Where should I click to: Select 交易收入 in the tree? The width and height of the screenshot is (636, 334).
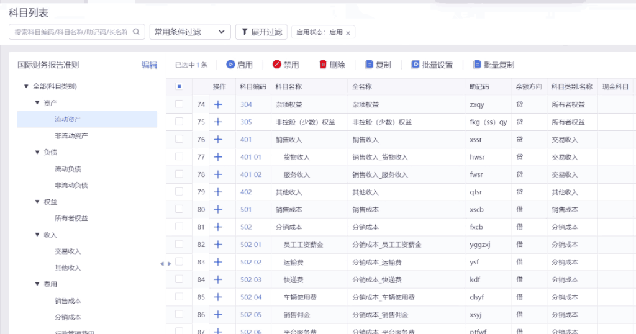[68, 251]
